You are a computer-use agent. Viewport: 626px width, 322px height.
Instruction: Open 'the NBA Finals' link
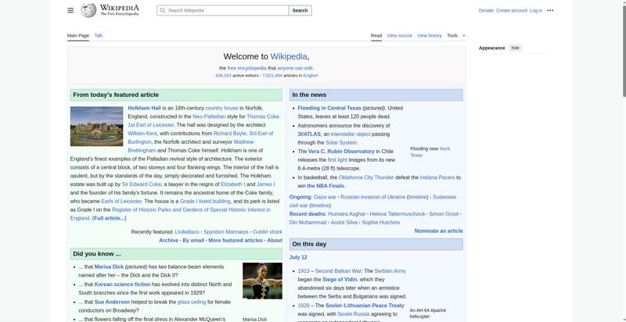[326, 186]
